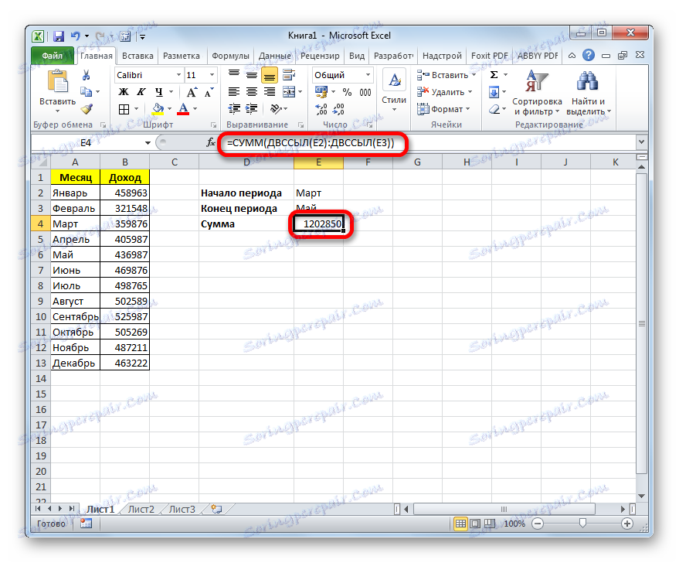The image size is (679, 563).
Task: Select the Format Painter brush icon
Action: pos(87,109)
